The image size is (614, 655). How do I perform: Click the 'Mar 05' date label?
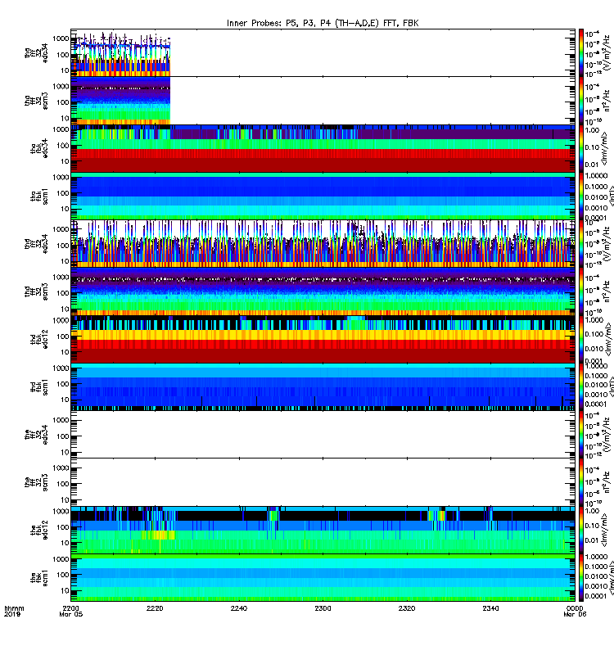click(x=71, y=615)
